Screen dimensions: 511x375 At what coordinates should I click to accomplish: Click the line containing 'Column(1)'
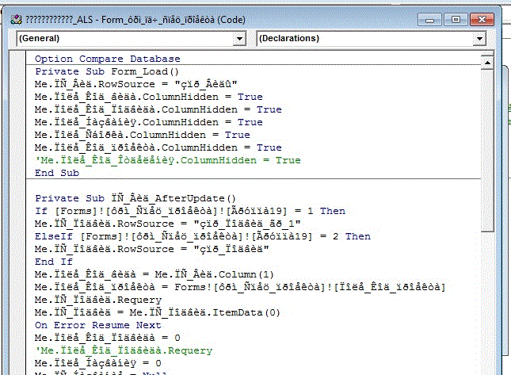pyautogui.click(x=154, y=274)
